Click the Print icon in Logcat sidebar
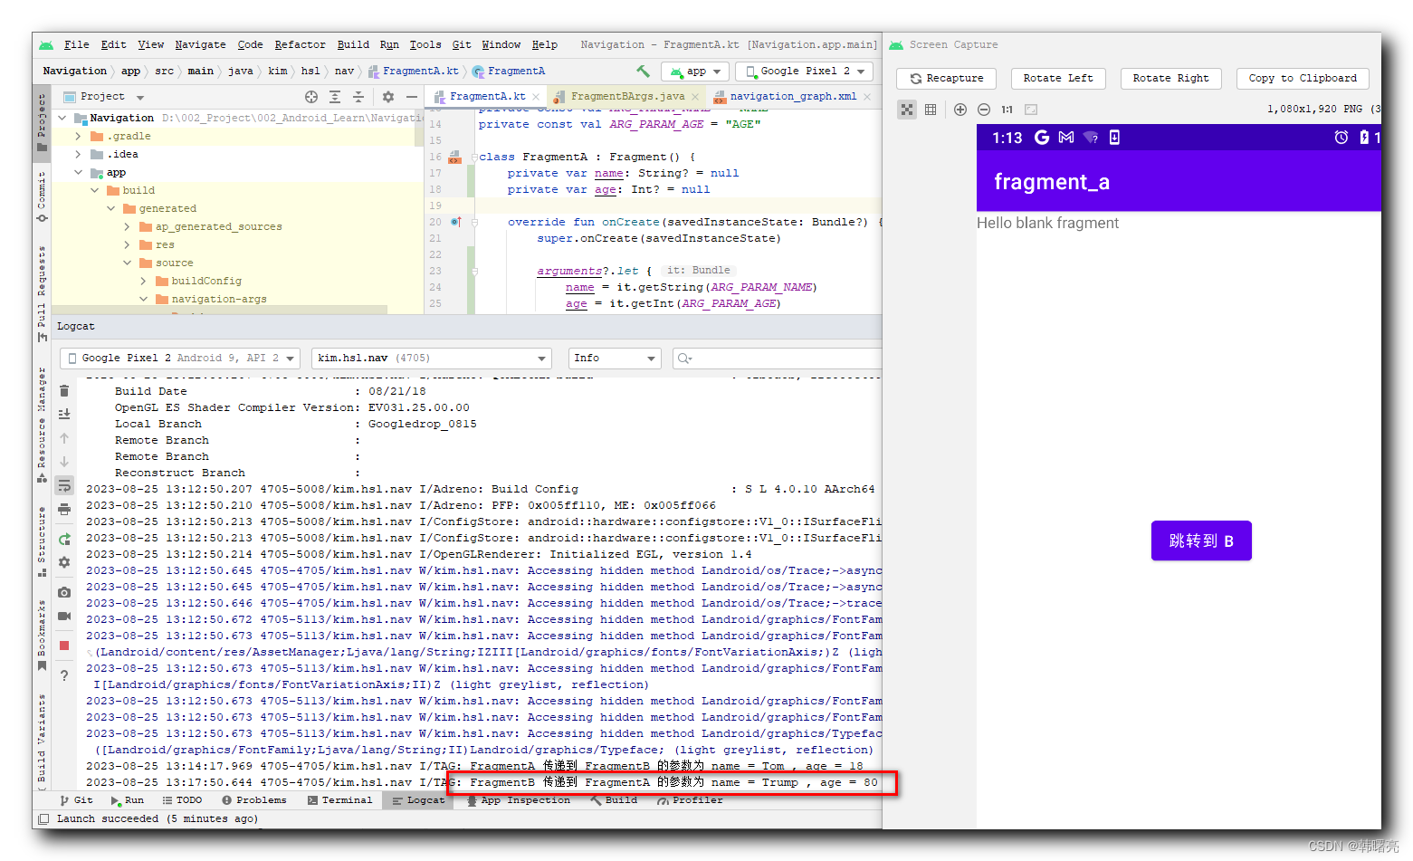 pyautogui.click(x=64, y=509)
